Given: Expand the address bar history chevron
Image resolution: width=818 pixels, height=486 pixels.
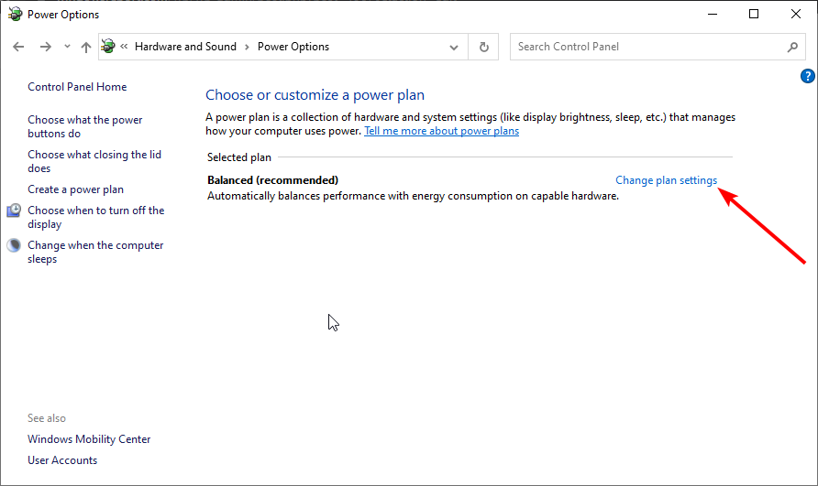Looking at the screenshot, I should (x=454, y=47).
